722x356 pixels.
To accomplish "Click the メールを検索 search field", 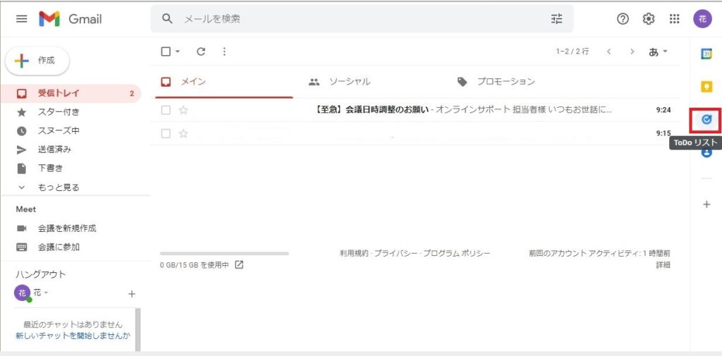I will pos(362,19).
